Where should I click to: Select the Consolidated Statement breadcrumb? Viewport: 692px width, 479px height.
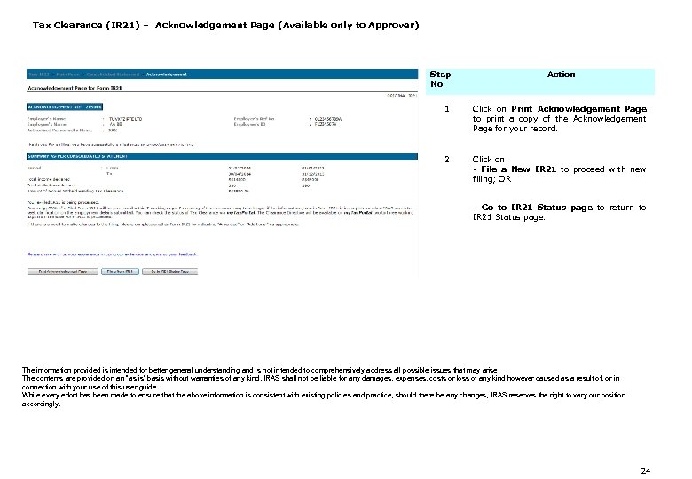pos(113,75)
